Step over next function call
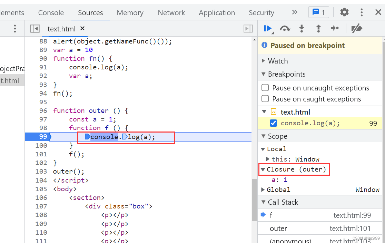This screenshot has height=243, width=385. click(285, 29)
